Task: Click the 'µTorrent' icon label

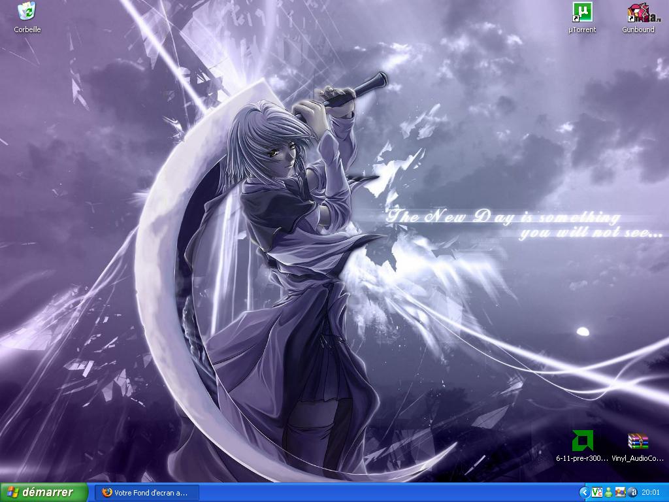Action: coord(582,29)
